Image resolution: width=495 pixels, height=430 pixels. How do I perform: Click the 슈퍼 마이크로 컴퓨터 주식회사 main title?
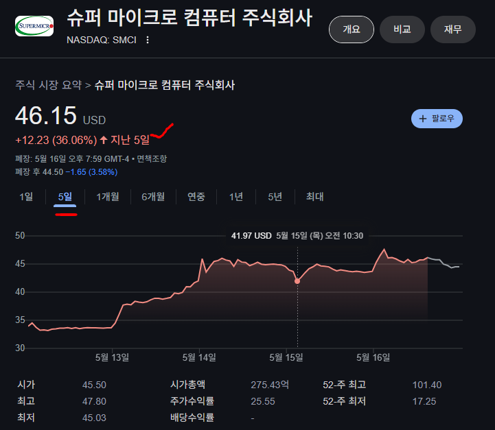tap(189, 18)
